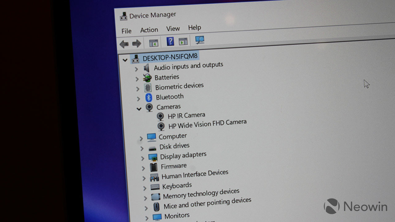Click the Batteries category icon
Screen dimensions: 395x222
pyautogui.click(x=147, y=78)
